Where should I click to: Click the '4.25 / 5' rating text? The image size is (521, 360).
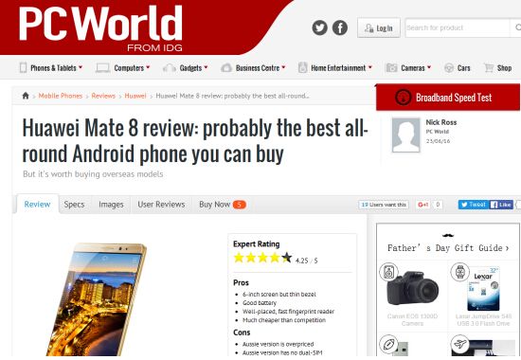[306, 261]
